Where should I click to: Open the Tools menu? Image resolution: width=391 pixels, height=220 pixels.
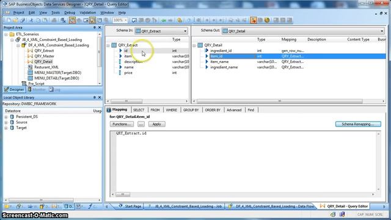pos(56,12)
